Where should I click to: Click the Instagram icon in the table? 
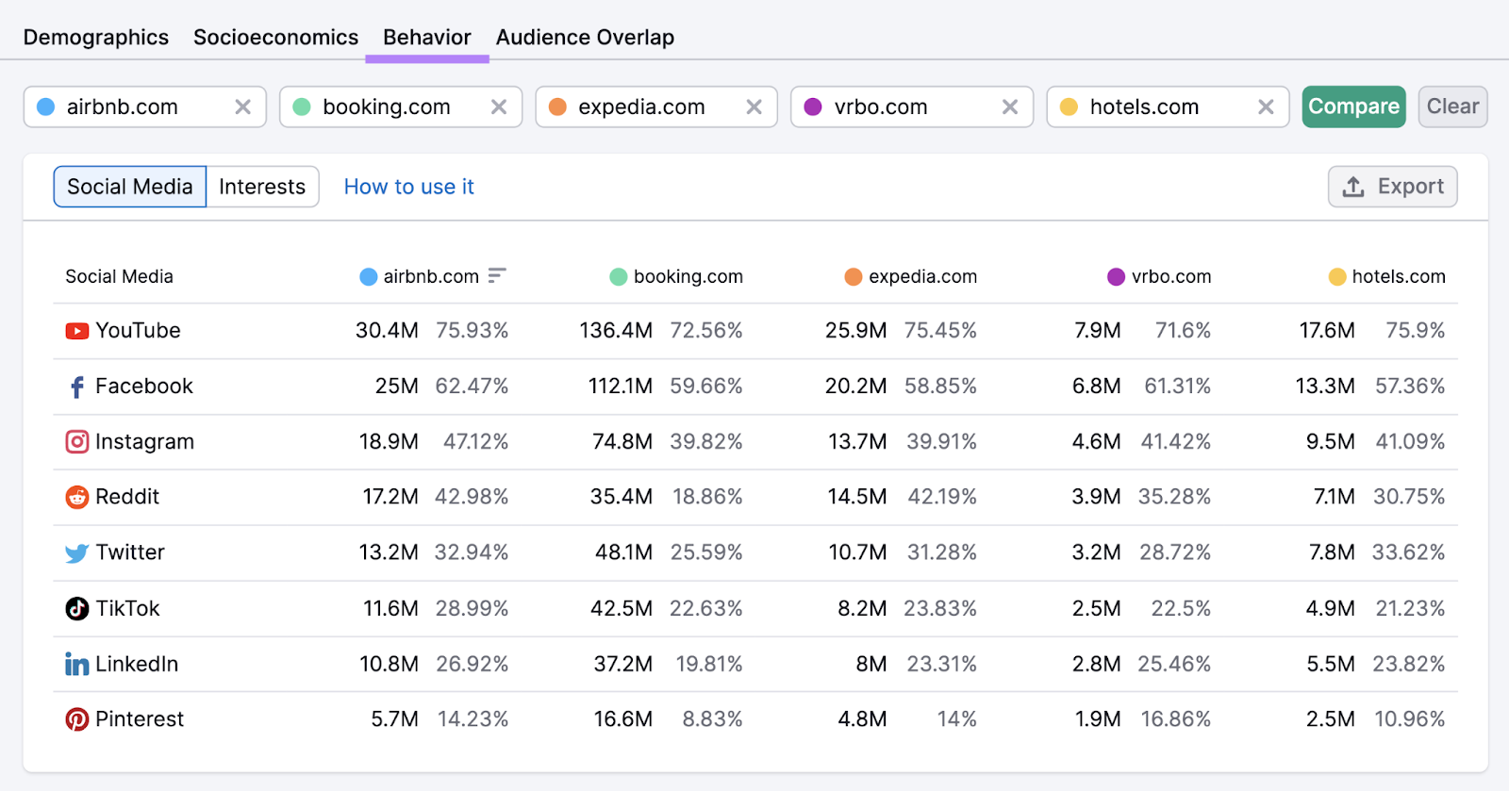[x=77, y=441]
